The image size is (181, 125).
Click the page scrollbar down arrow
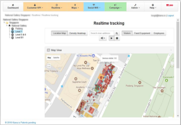pos(178,116)
